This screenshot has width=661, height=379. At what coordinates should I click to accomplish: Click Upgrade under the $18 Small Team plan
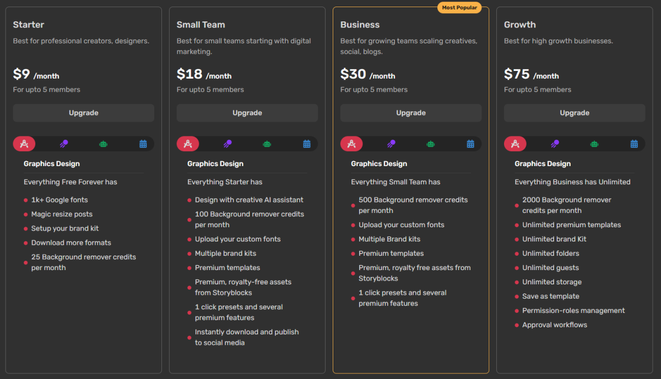(x=247, y=113)
